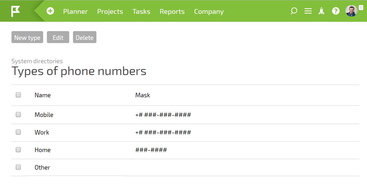Select the Work type name
The height and width of the screenshot is (193, 367).
tap(42, 132)
